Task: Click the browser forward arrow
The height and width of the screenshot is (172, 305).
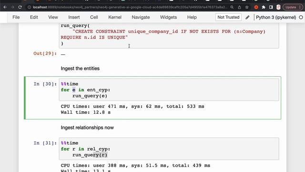Action: 13,7
